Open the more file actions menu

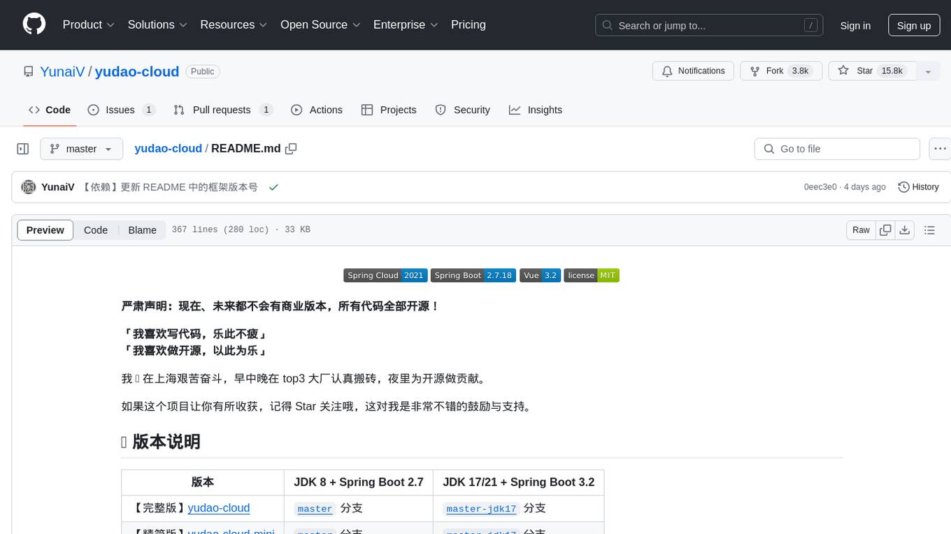941,149
